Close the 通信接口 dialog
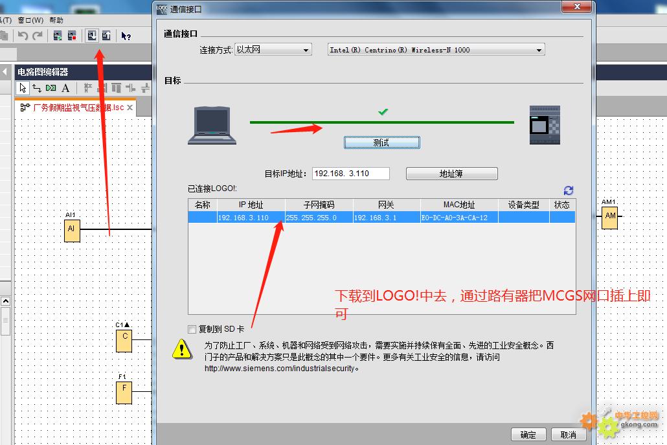 (577, 7)
